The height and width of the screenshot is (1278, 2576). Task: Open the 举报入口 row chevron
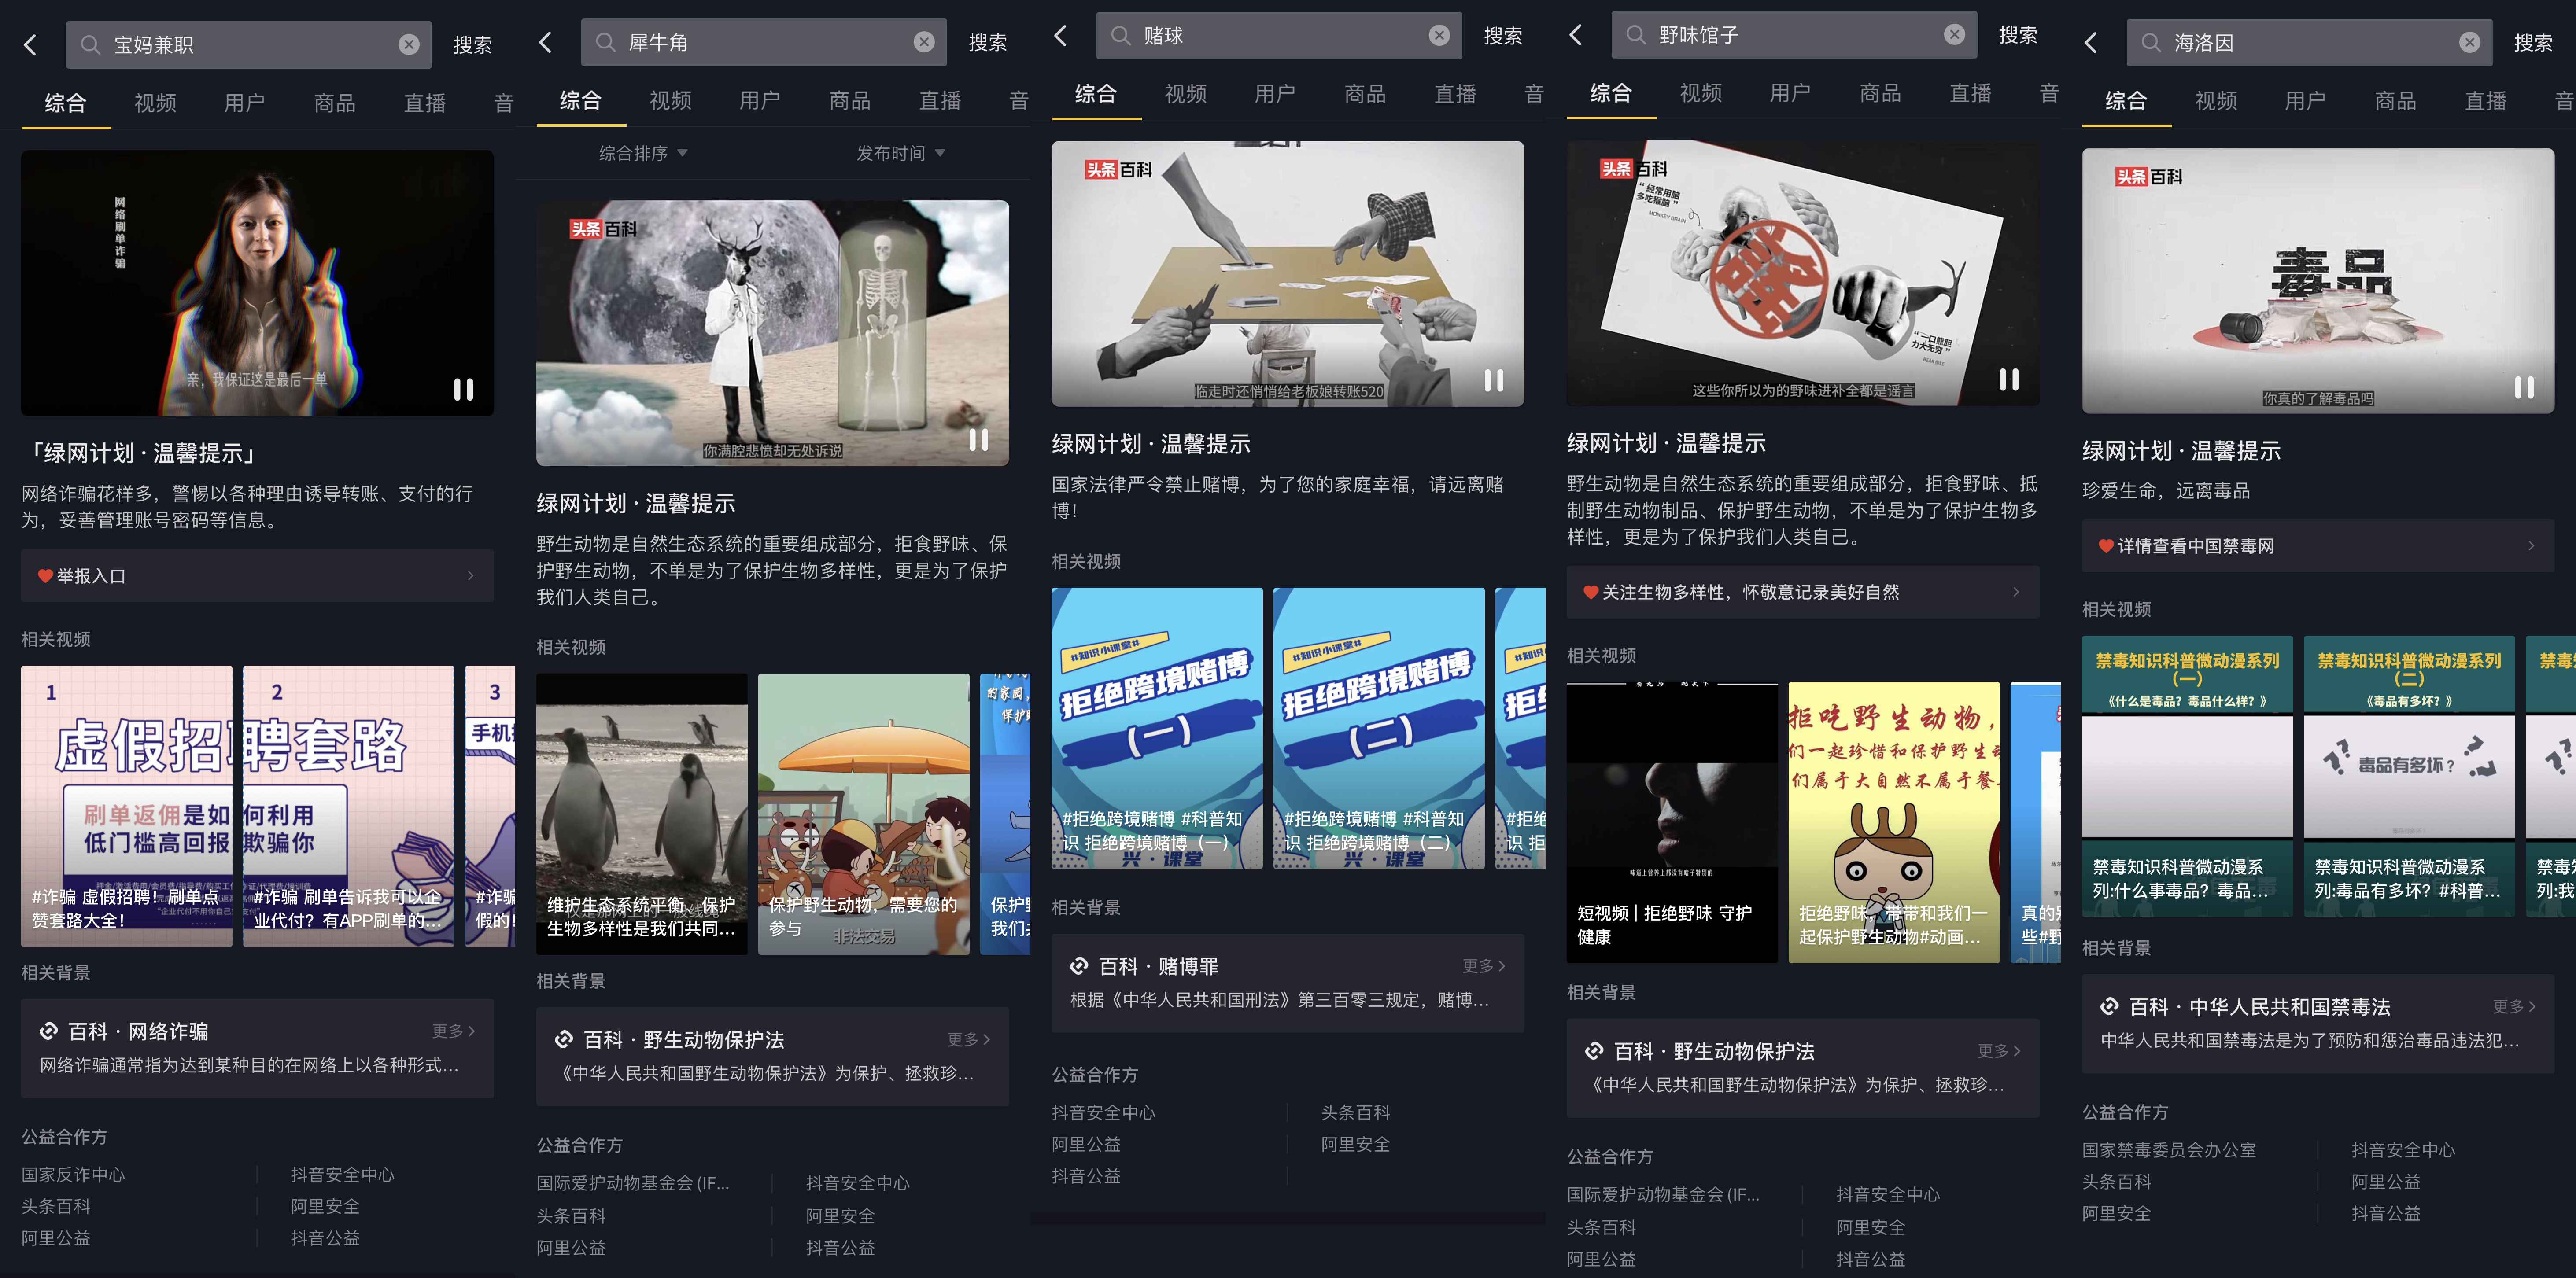click(x=471, y=576)
